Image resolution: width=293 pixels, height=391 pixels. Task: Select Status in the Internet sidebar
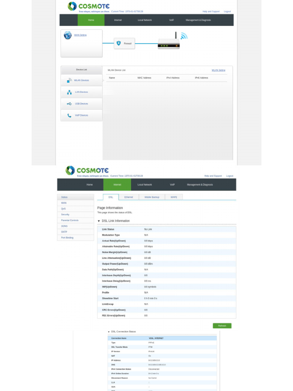[76, 197]
